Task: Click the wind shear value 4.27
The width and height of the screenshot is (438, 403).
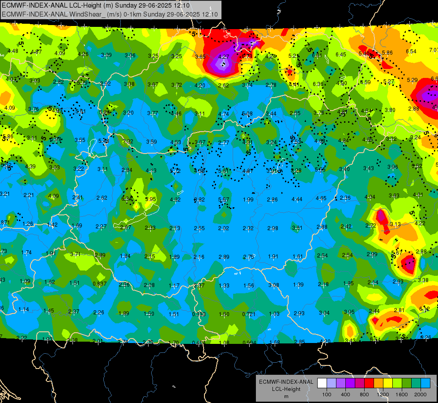Action: 223,56
